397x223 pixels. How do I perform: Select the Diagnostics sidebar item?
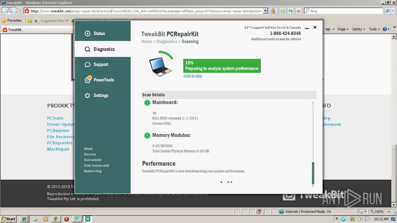coord(102,49)
